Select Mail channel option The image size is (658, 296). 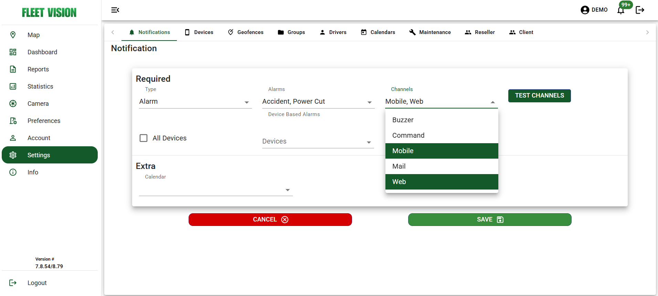click(442, 166)
